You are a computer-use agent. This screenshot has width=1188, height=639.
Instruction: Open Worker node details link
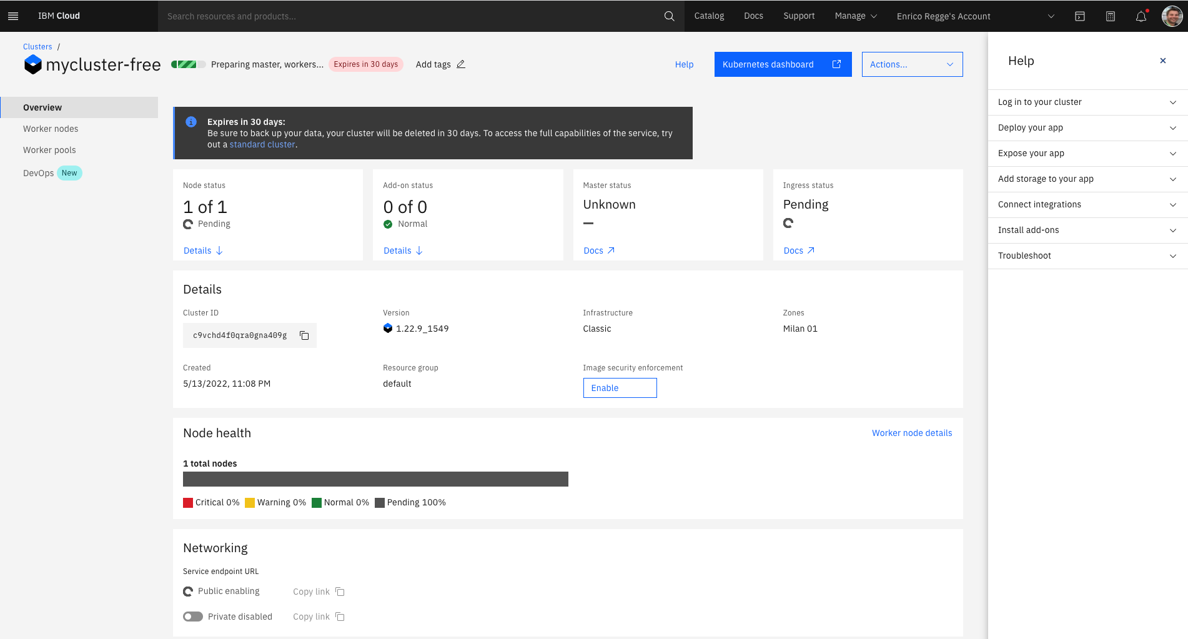[912, 433]
